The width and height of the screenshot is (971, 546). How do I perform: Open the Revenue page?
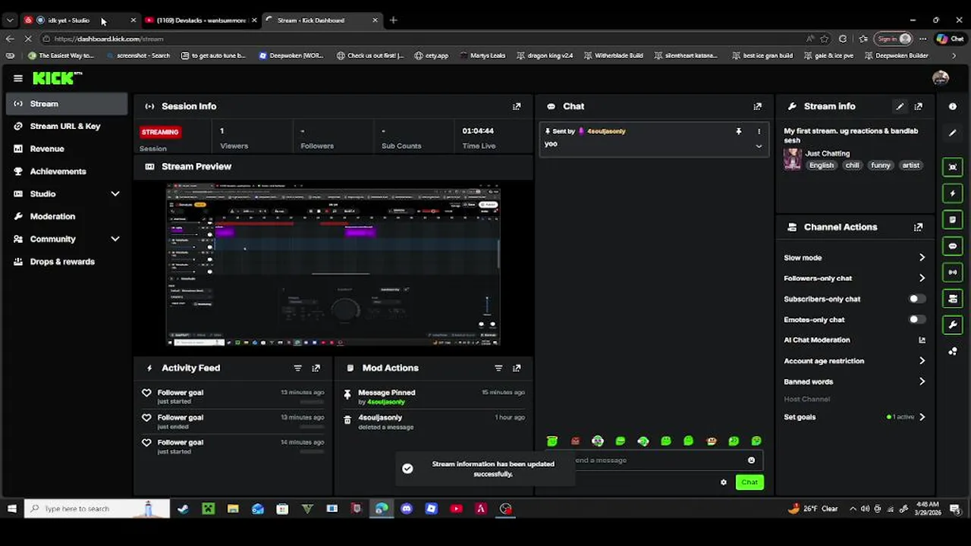[x=67, y=149]
